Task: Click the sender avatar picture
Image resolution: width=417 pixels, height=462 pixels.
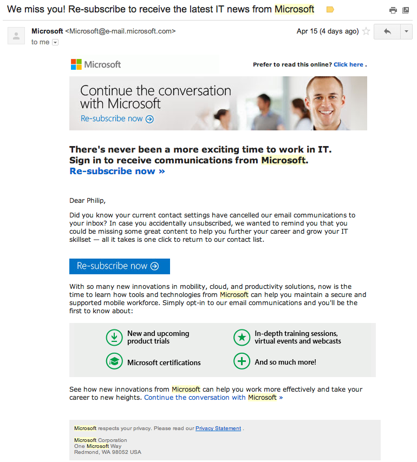Action: point(16,36)
